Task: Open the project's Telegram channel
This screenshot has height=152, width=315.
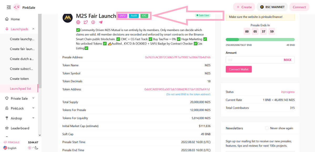Action: (101, 22)
